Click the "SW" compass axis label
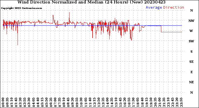Viewport: 199px width, 108px height. tap(192, 41)
